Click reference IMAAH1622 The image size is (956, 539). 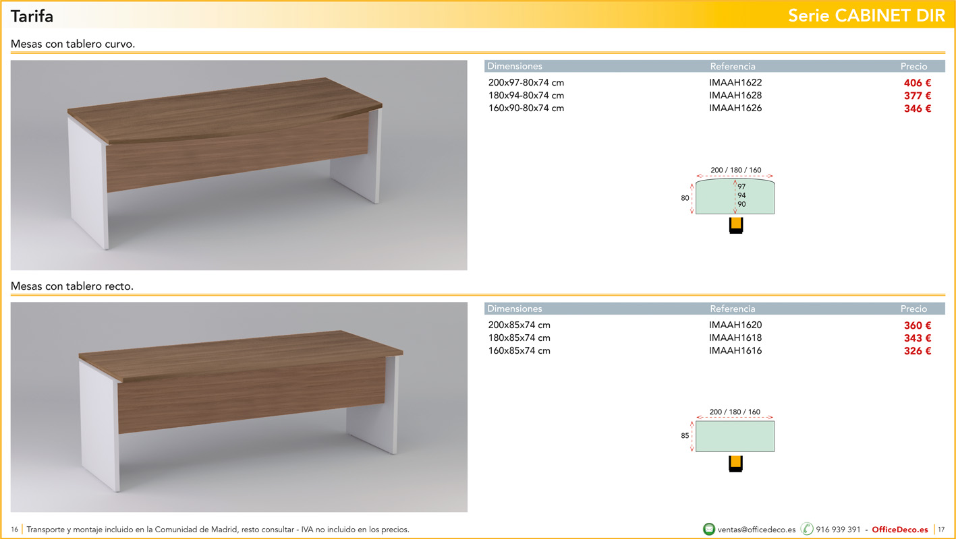735,83
